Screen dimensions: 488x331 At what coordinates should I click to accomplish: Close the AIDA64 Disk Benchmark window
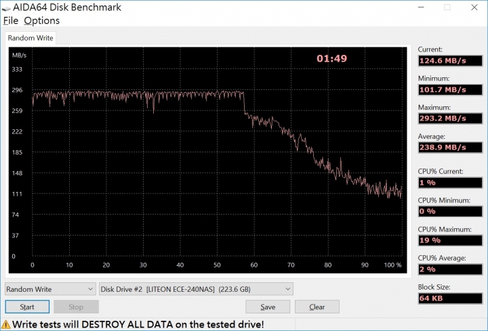(474, 7)
